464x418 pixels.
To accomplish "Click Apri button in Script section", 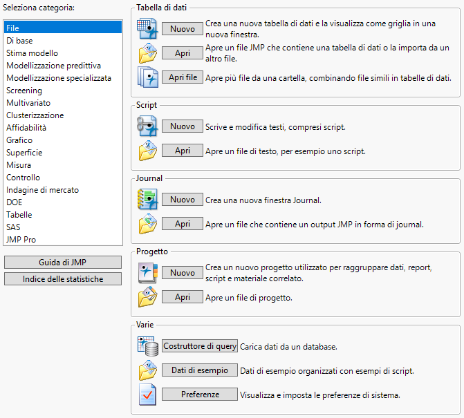I will pos(183,151).
